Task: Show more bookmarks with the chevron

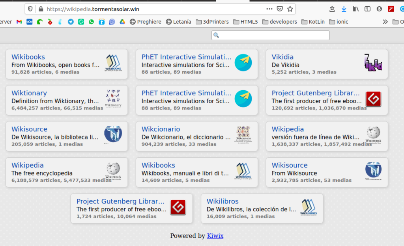Action: click(x=385, y=22)
